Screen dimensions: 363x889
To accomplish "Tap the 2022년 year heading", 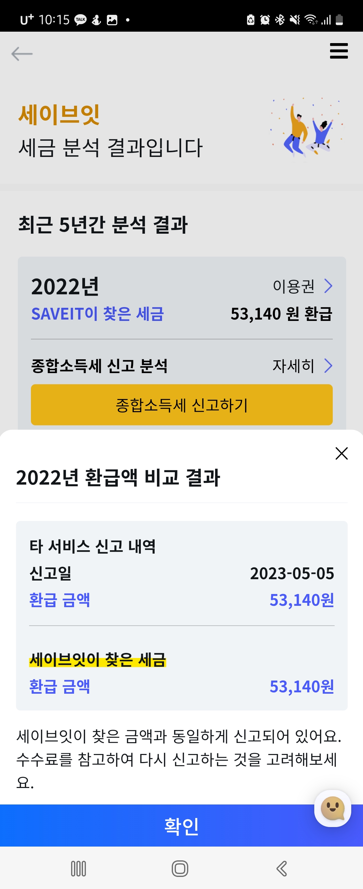I will pos(65,287).
